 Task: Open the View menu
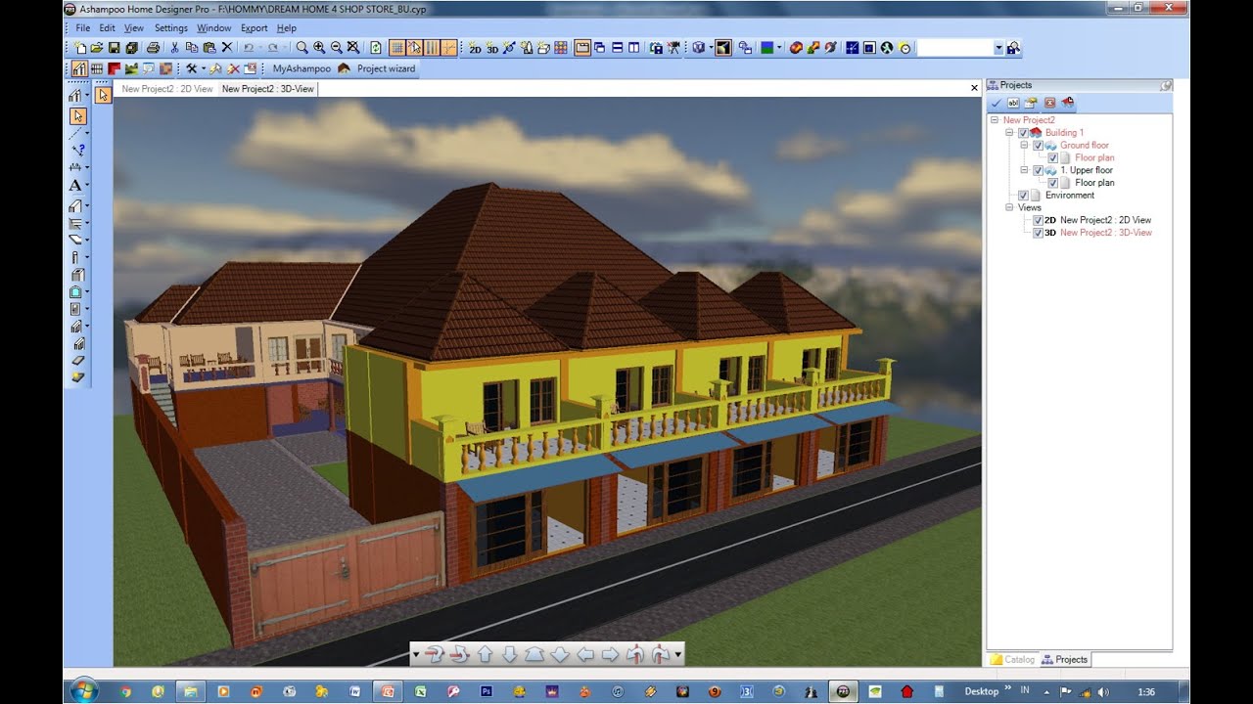[133, 28]
